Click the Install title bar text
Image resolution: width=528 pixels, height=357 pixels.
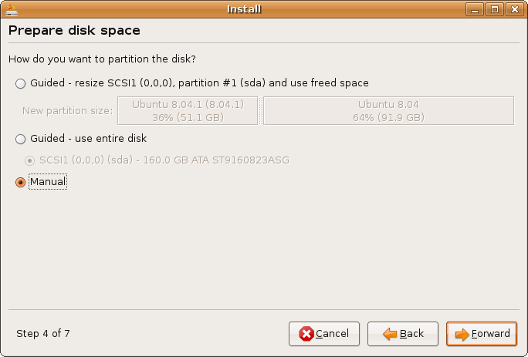click(x=244, y=9)
